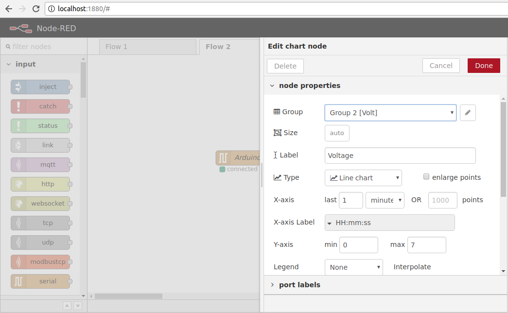508x313 pixels.
Task: Select the link node in palette
Action: coord(40,145)
